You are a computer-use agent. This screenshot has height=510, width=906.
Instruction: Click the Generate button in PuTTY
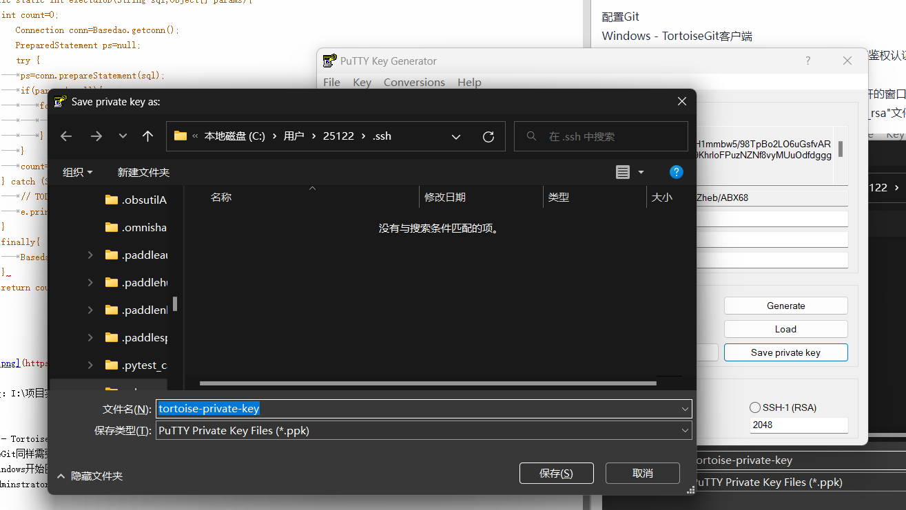pyautogui.click(x=785, y=306)
